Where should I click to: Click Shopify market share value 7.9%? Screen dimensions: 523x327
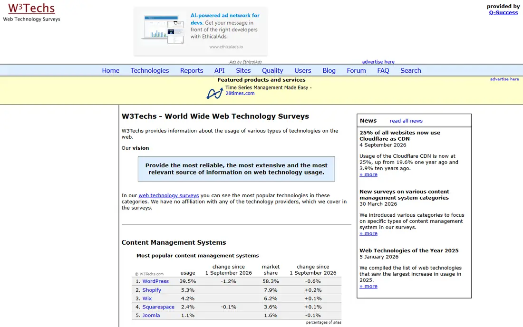(x=271, y=290)
